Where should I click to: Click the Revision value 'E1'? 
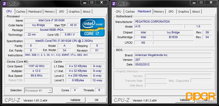tap(97, 50)
